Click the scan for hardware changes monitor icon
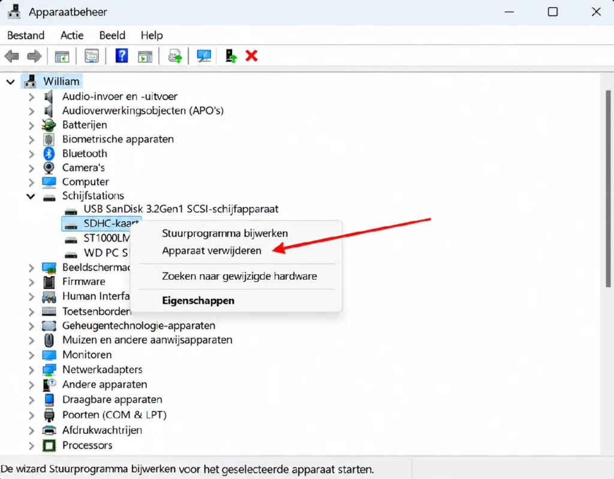This screenshot has width=614, height=479. [x=204, y=56]
